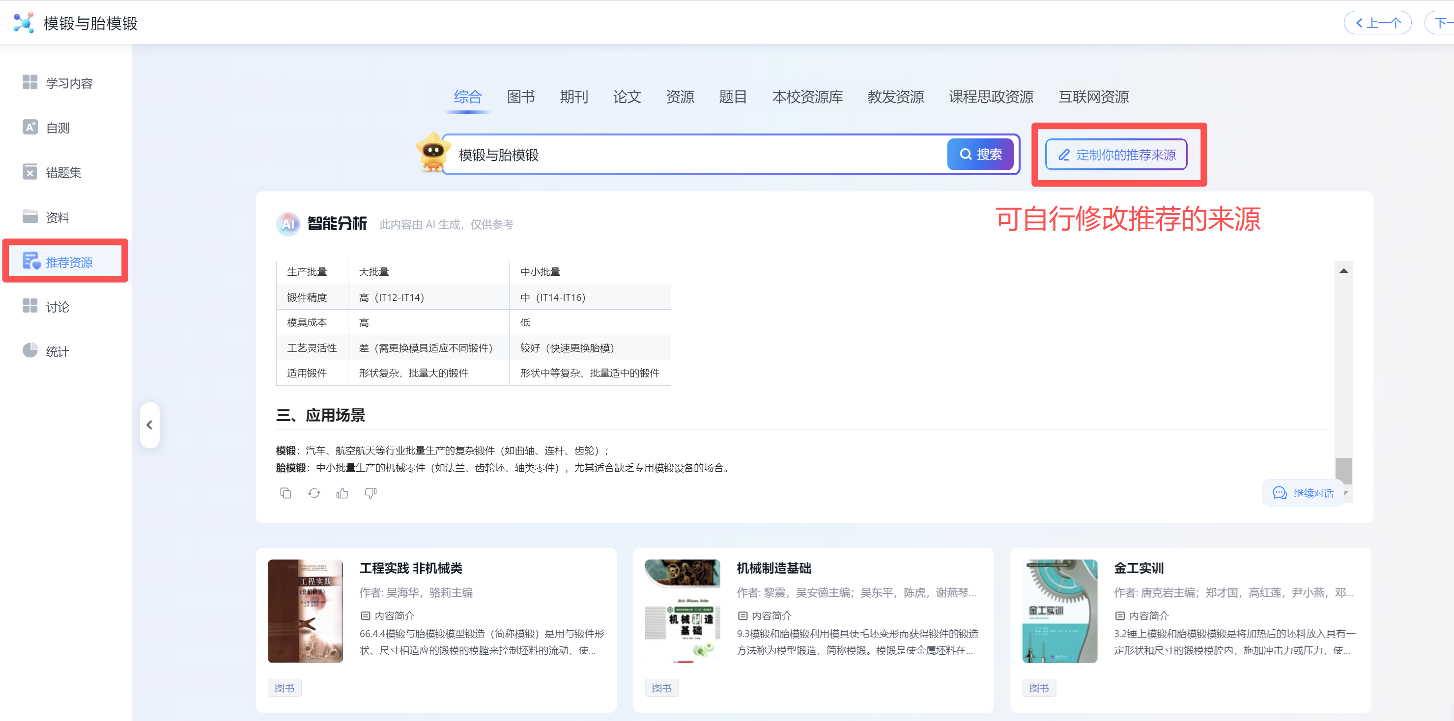Image resolution: width=1454 pixels, height=721 pixels.
Task: Open book title 金工实训
Action: (1139, 568)
